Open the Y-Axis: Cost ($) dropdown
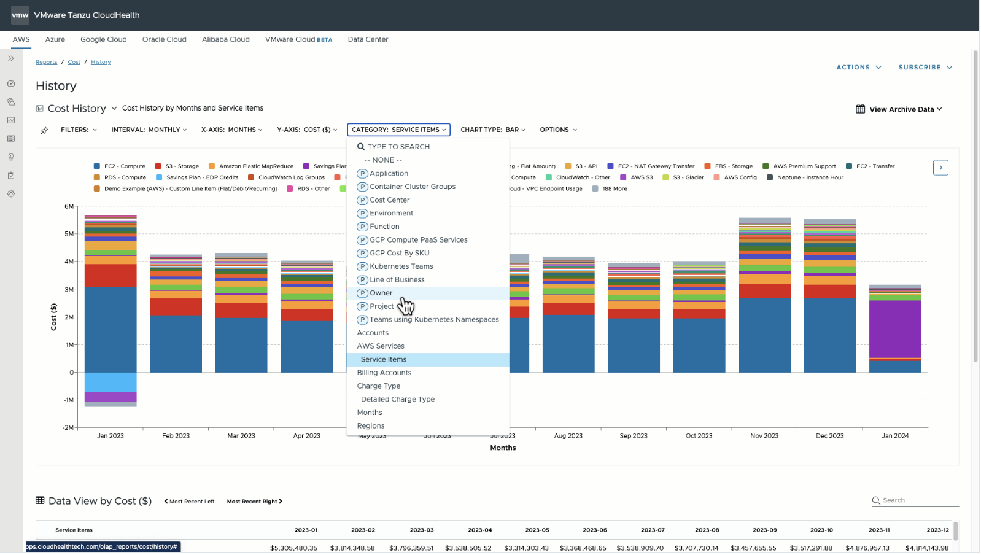The height and width of the screenshot is (555, 981). coord(307,130)
